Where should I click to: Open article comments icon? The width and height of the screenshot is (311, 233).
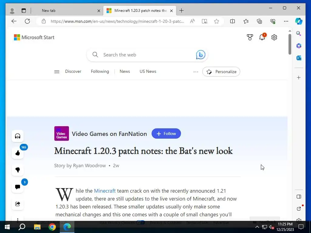tap(18, 187)
